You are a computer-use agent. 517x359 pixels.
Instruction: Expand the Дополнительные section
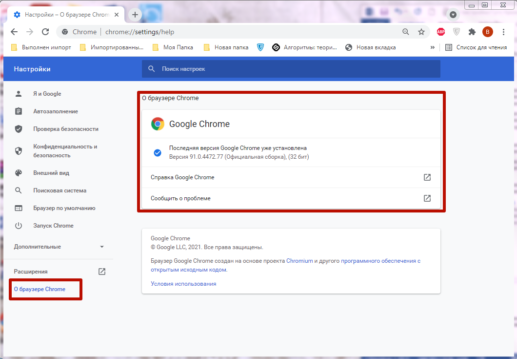59,247
